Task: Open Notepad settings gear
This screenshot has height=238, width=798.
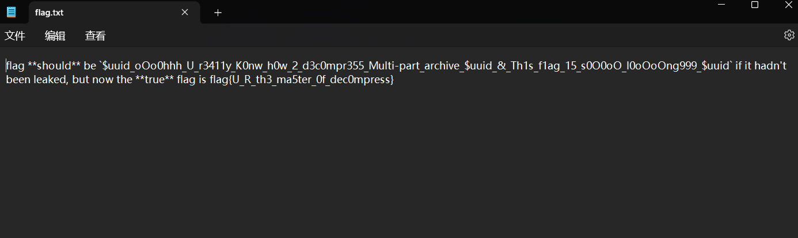Action: (789, 36)
